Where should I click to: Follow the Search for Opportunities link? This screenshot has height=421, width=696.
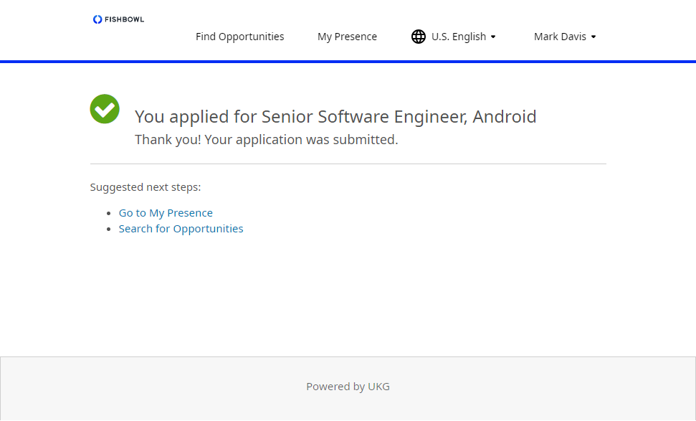[181, 229]
